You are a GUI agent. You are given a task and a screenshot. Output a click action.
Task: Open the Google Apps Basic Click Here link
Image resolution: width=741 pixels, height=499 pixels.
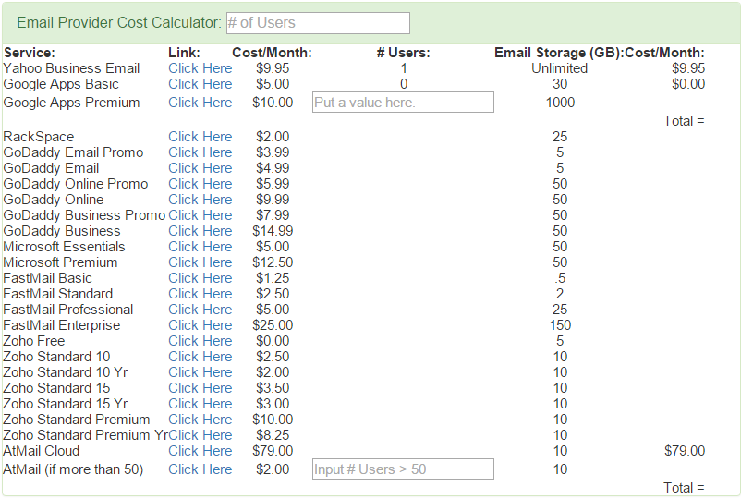tap(200, 84)
